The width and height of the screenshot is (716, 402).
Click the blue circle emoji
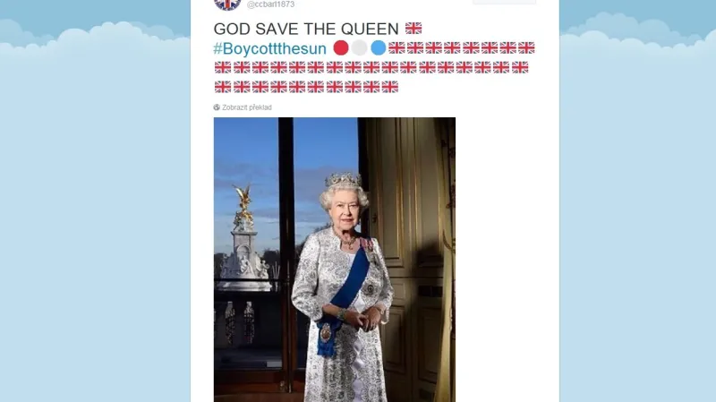point(378,47)
